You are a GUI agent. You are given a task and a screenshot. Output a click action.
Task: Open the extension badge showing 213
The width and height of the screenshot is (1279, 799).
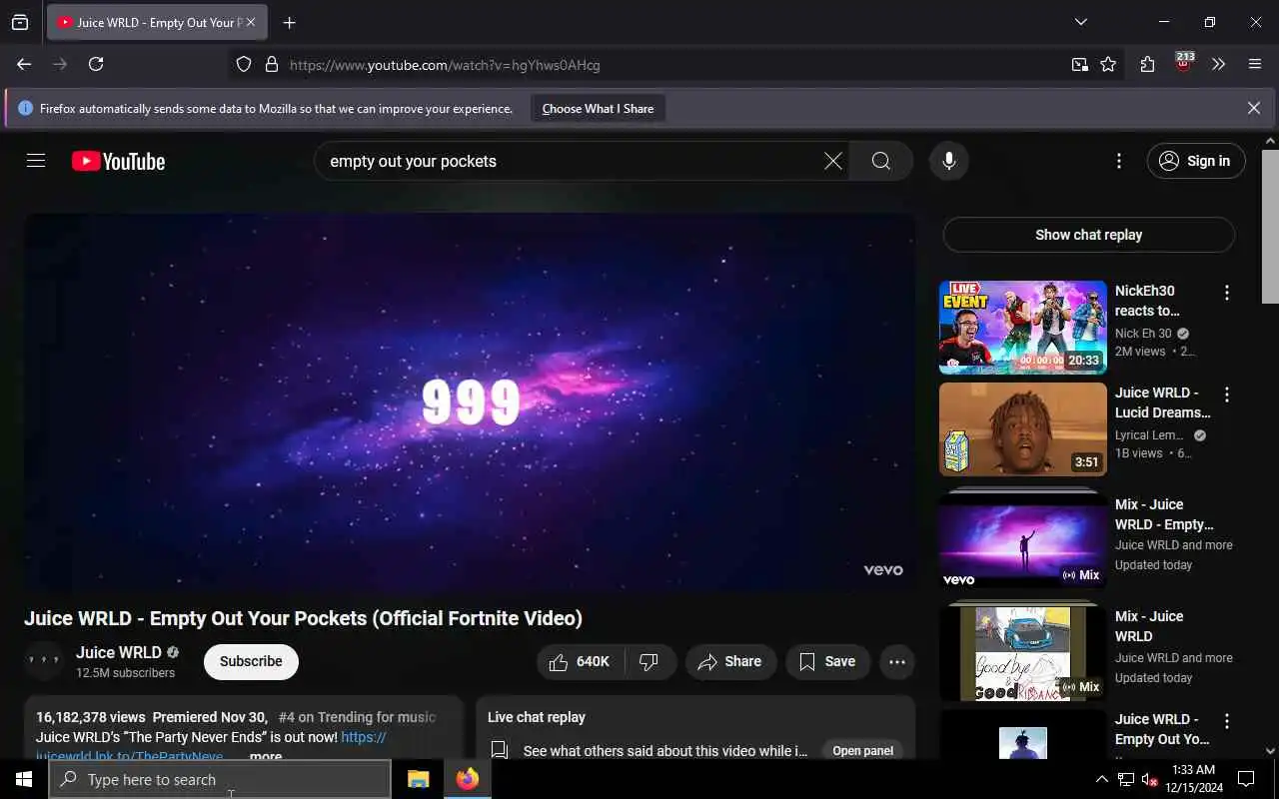pos(1183,63)
